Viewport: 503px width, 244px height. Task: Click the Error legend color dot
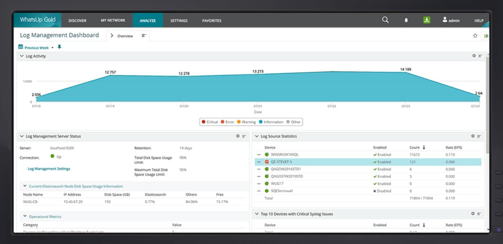(x=222, y=122)
